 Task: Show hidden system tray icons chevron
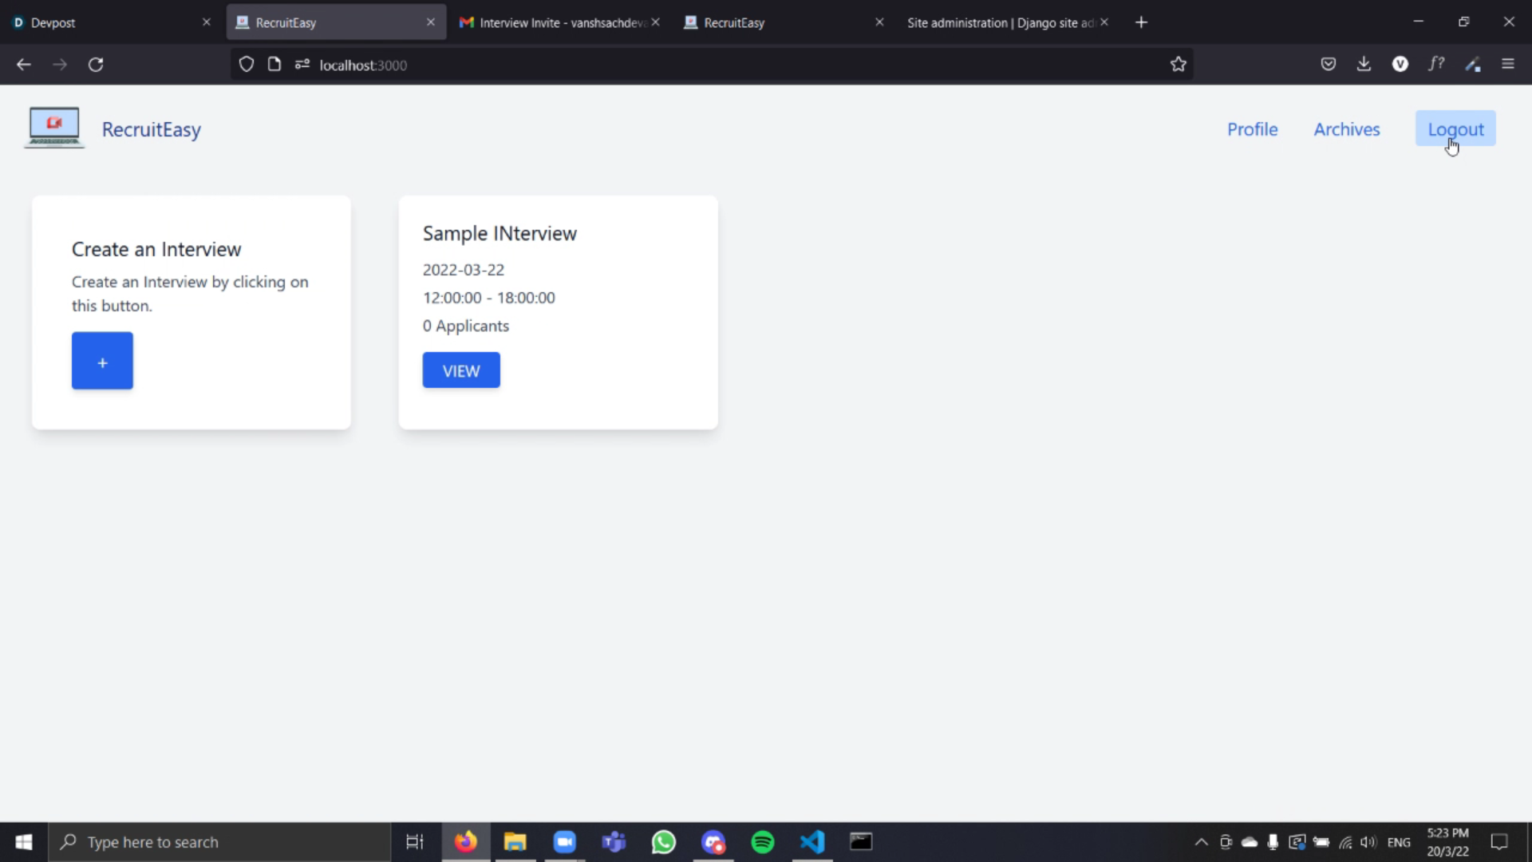tap(1200, 842)
